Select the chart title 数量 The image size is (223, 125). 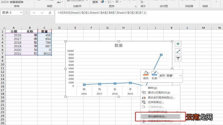click(x=119, y=45)
